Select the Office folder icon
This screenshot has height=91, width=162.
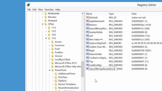point(46,24)
